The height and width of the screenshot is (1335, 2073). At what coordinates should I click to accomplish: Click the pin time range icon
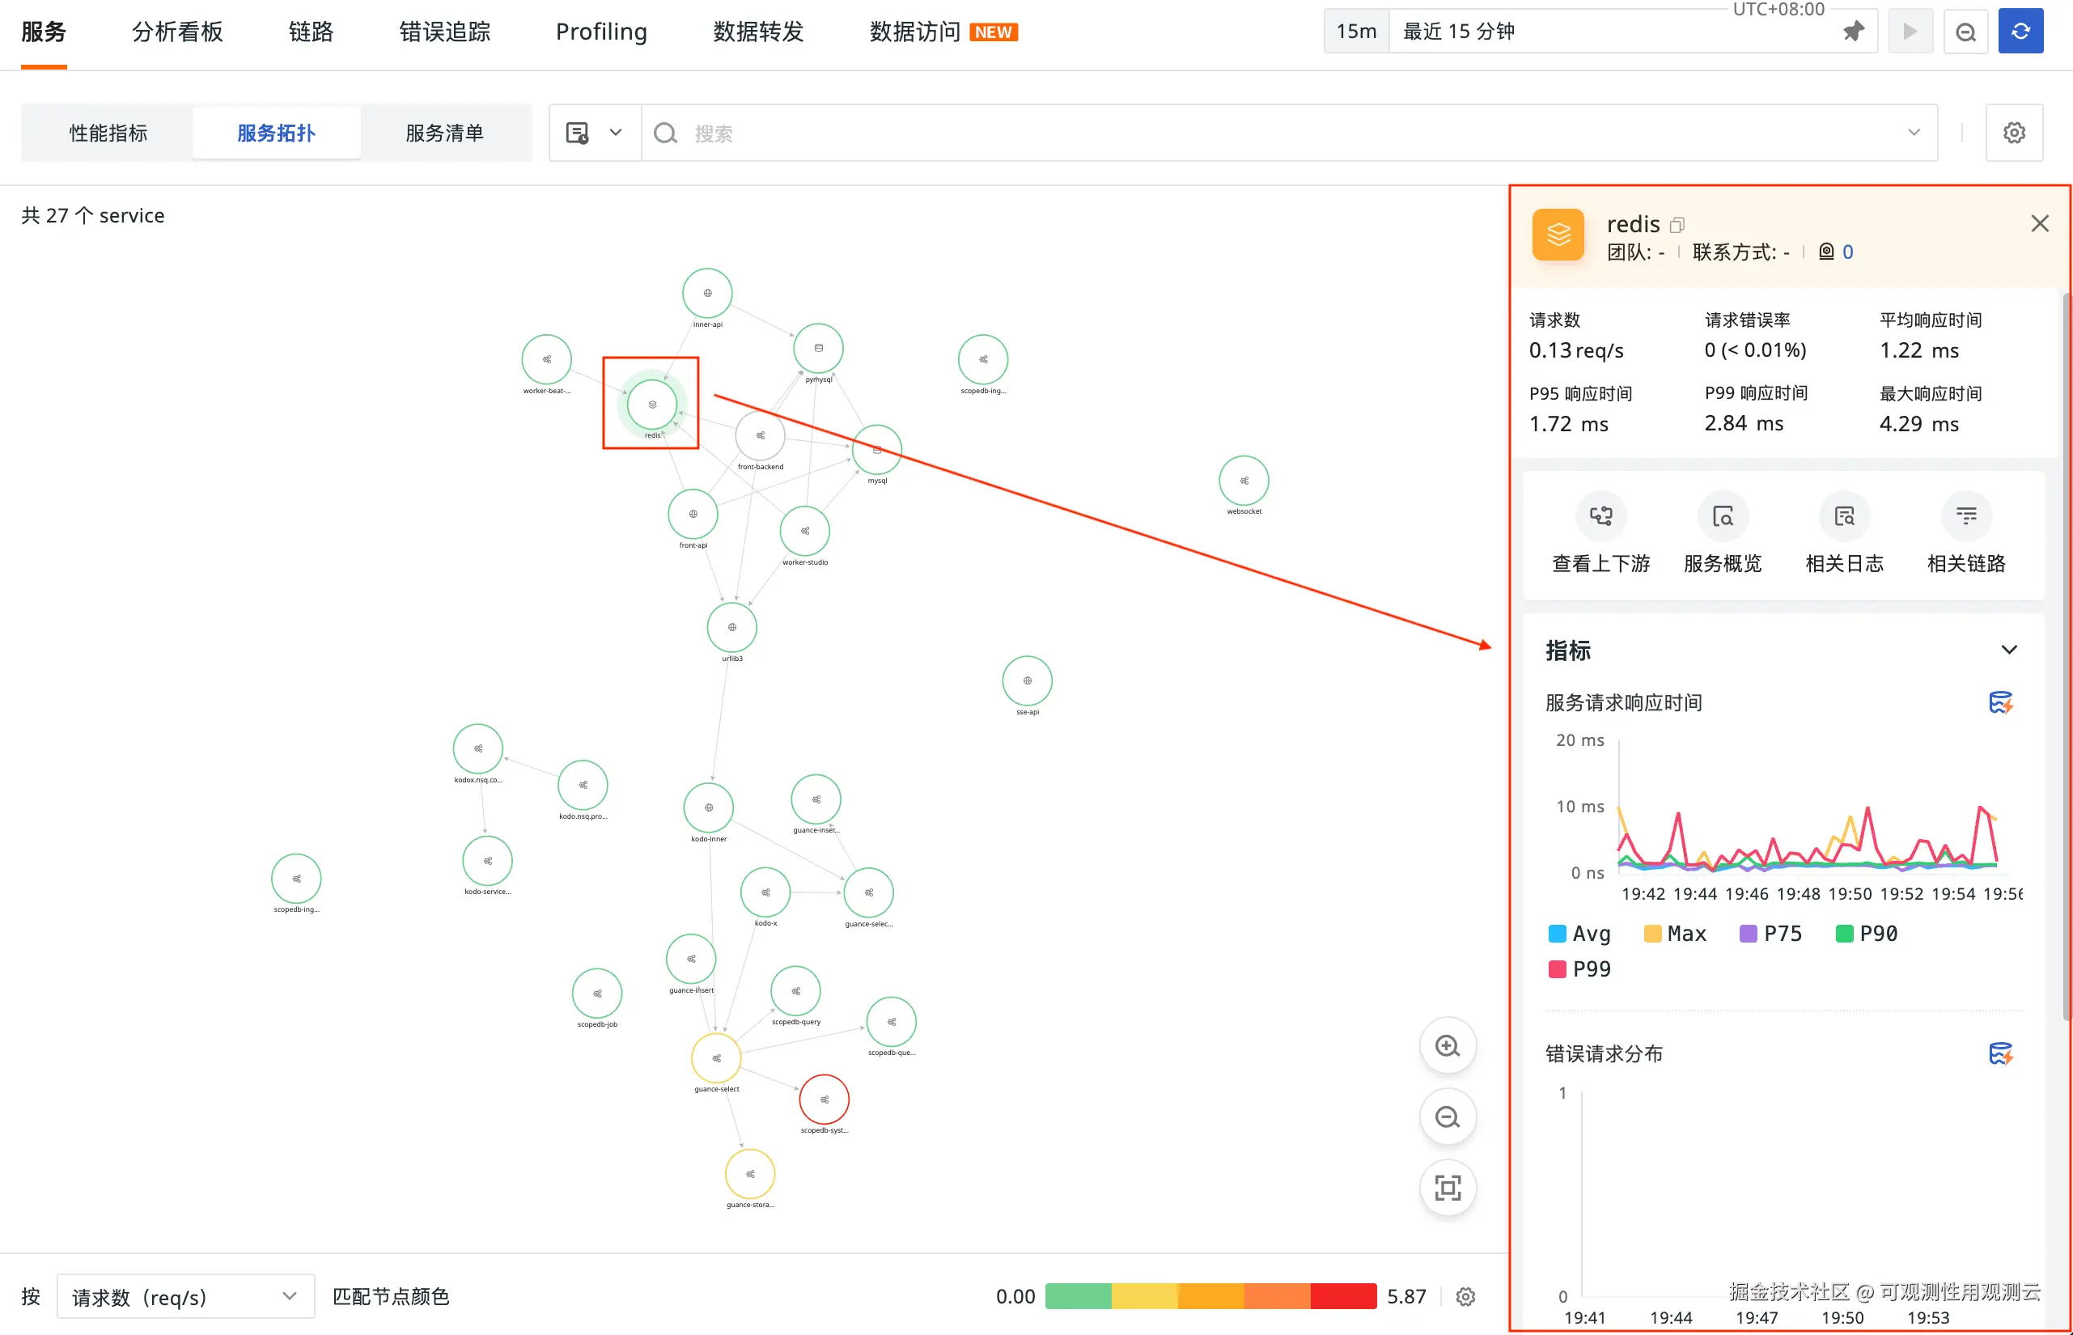[x=1853, y=32]
